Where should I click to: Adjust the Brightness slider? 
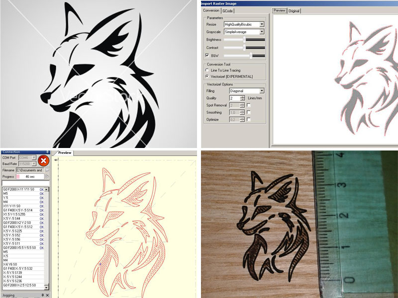(x=244, y=40)
